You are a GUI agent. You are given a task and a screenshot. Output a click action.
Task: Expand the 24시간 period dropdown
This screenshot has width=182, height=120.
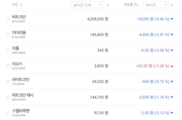tap(156, 5)
